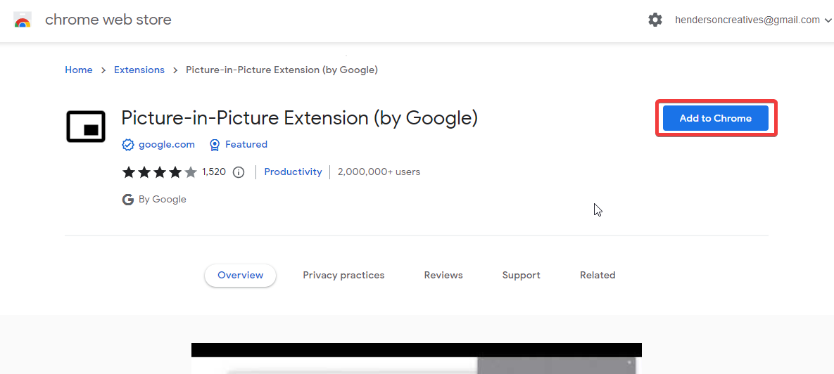The image size is (834, 374).
Task: Visit the google.com publisher link
Action: click(x=167, y=145)
